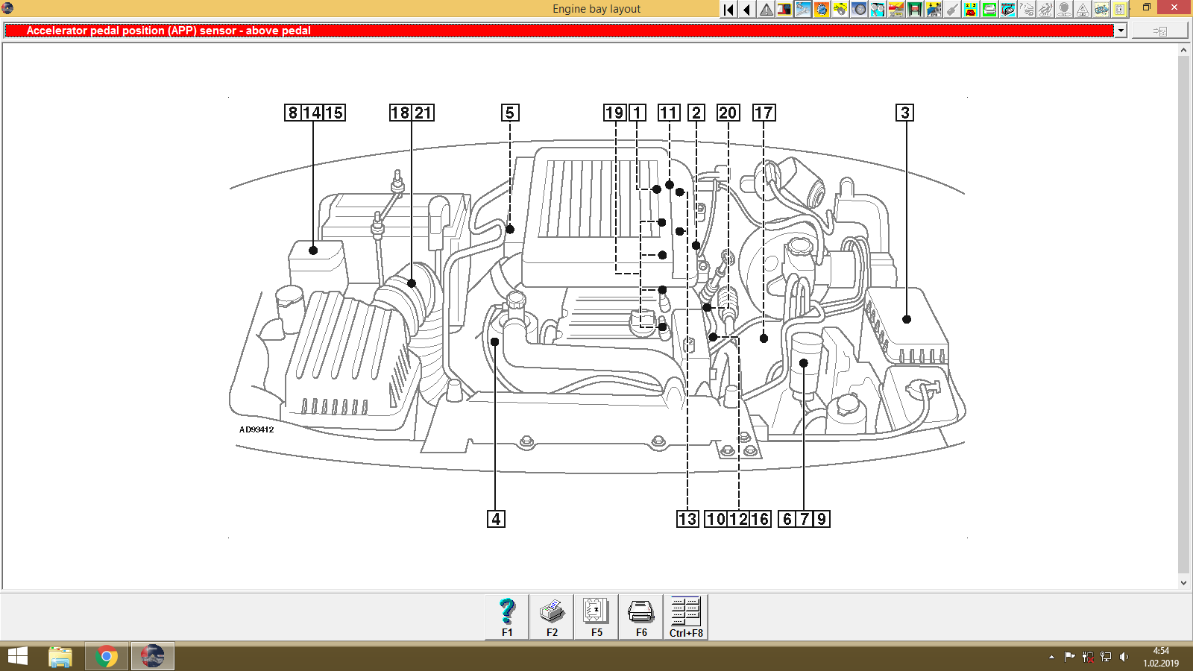This screenshot has width=1193, height=671.
Task: Launch Google Chrome from the taskbar
Action: coord(105,658)
